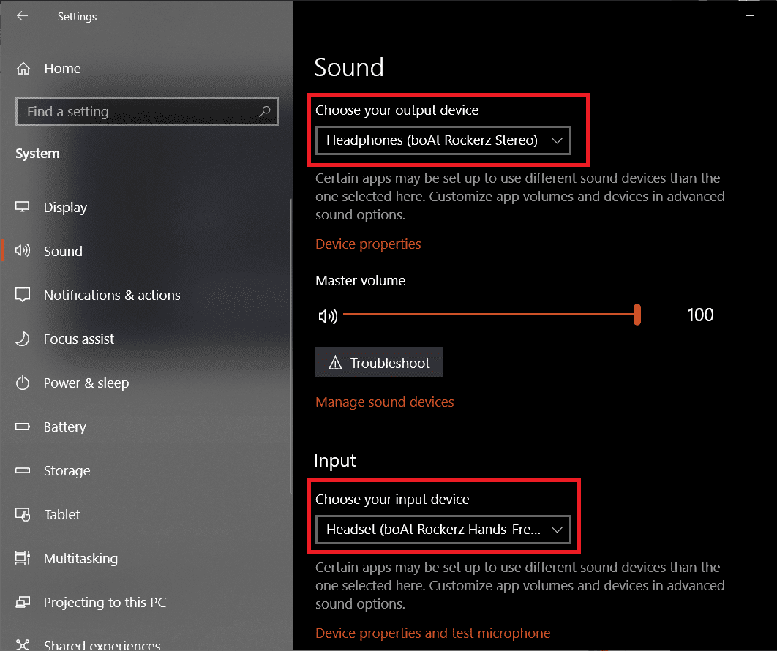Viewport: 777px width, 651px height.
Task: Expand the Headphones boAt Rockerz Stereo selector
Action: tap(443, 140)
